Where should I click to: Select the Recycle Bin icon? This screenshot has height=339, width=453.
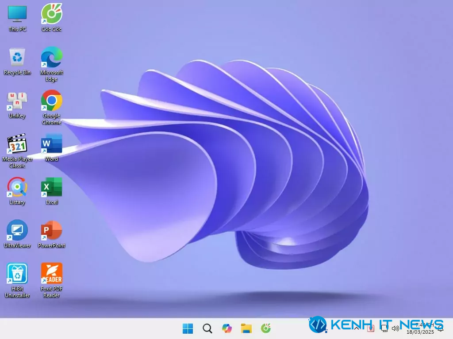(17, 61)
